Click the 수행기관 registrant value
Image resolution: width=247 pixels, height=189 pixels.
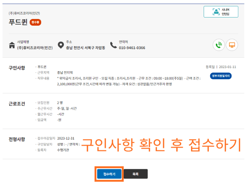pyautogui.click(x=63, y=150)
